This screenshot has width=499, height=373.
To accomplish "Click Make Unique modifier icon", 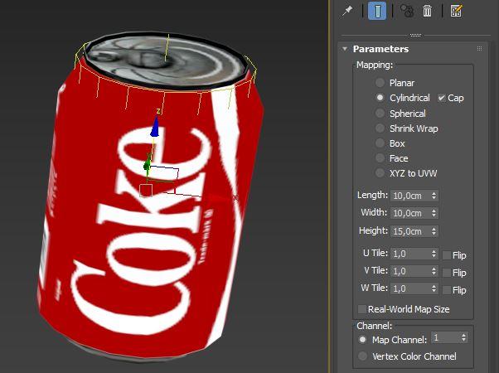I will click(407, 11).
